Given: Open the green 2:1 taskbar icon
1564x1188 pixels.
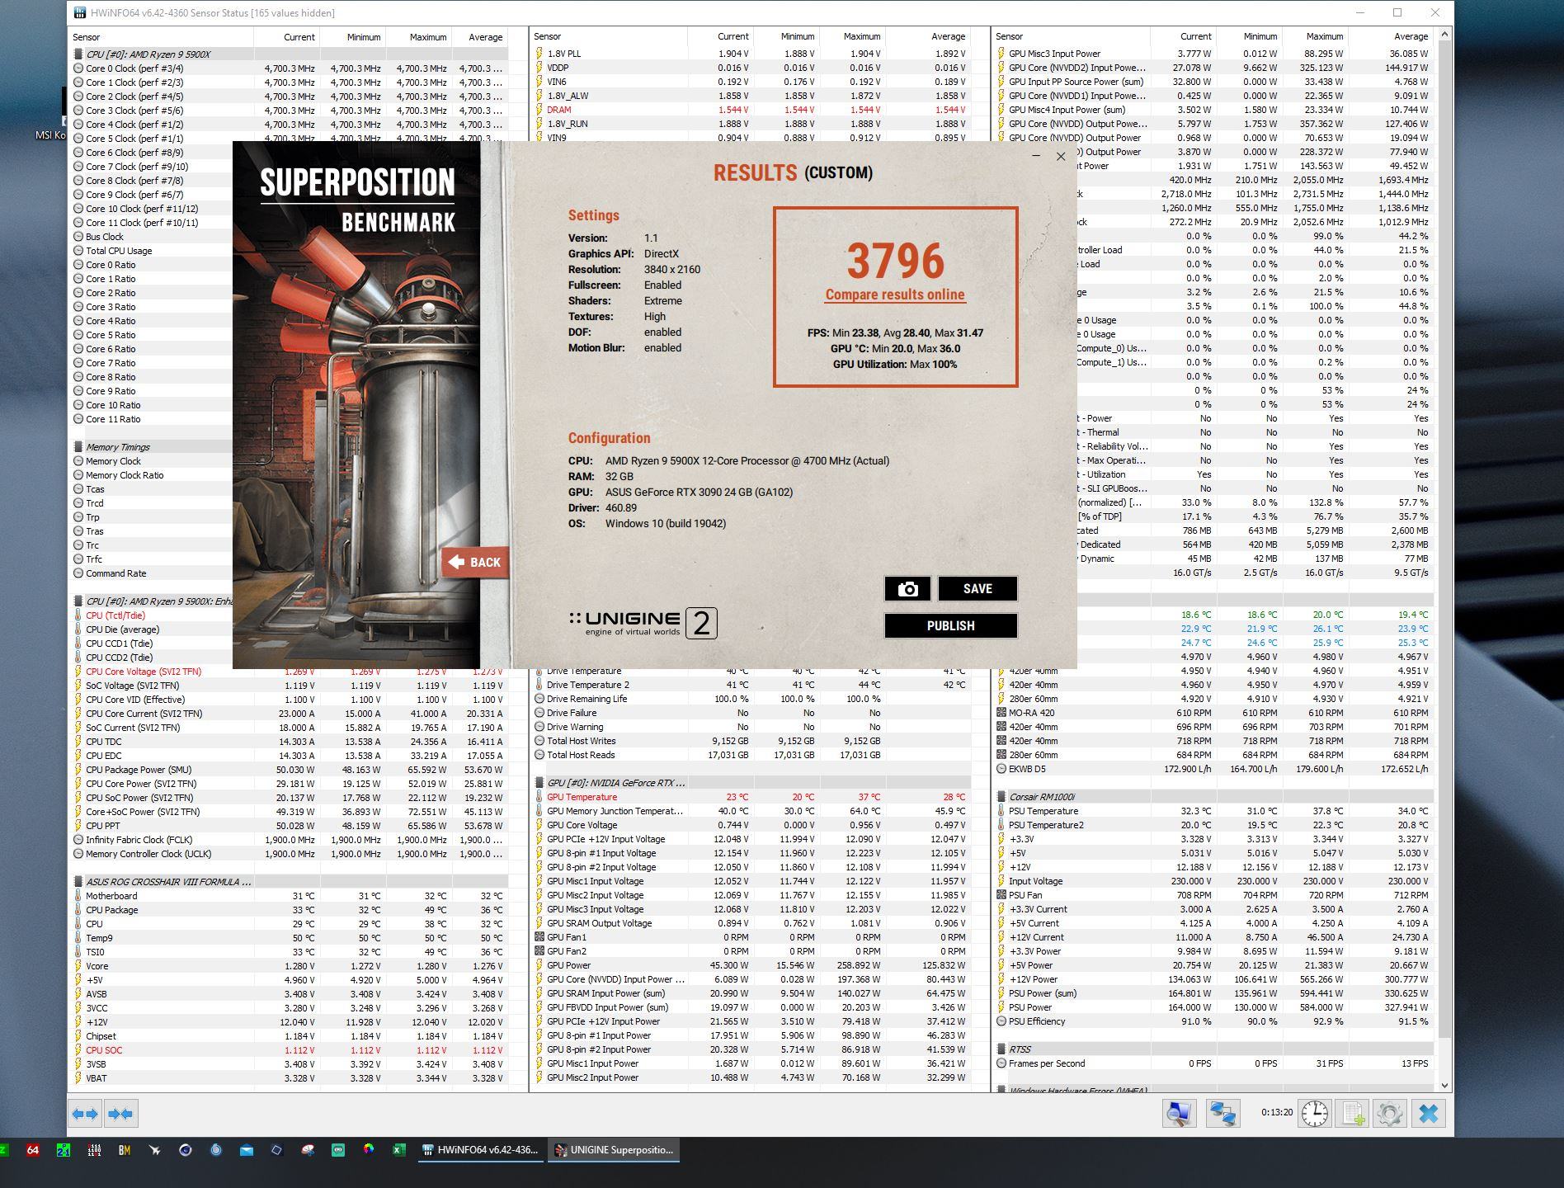Looking at the screenshot, I should [x=64, y=1150].
